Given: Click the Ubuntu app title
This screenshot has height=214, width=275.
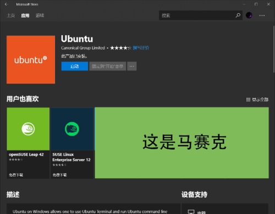Looking at the screenshot, I should 77,39.
